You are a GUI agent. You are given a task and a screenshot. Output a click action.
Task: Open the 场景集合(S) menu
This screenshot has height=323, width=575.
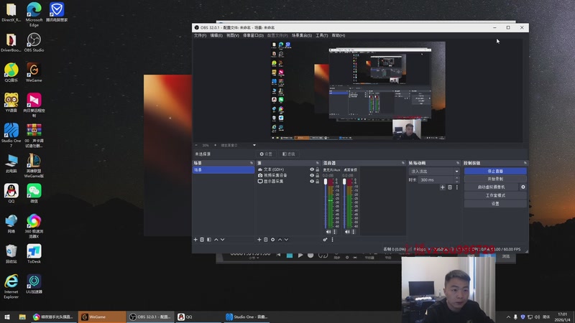pyautogui.click(x=302, y=35)
